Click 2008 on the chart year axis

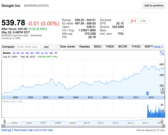[x=61, y=97]
